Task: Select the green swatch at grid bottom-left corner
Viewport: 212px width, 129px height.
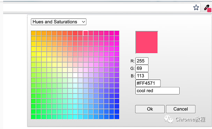Action: [x=33, y=117]
